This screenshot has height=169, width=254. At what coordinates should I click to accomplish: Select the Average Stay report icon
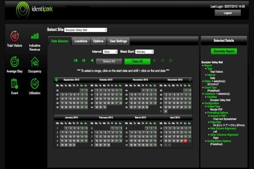[14, 62]
